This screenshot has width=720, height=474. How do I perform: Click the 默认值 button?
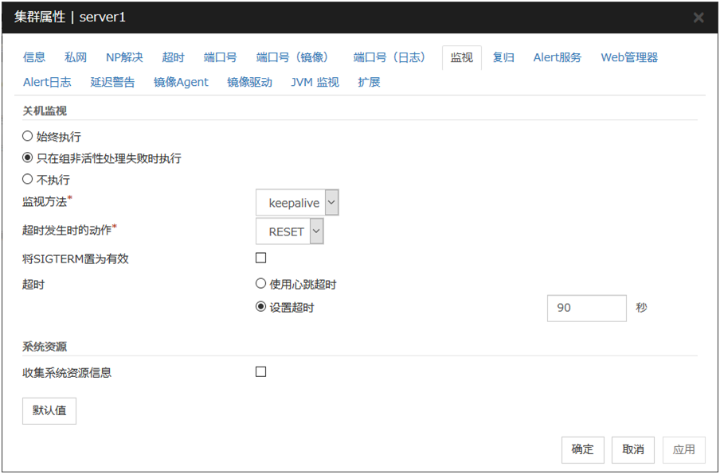pos(49,411)
